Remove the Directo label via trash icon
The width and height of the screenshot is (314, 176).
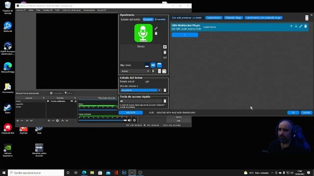(165, 52)
